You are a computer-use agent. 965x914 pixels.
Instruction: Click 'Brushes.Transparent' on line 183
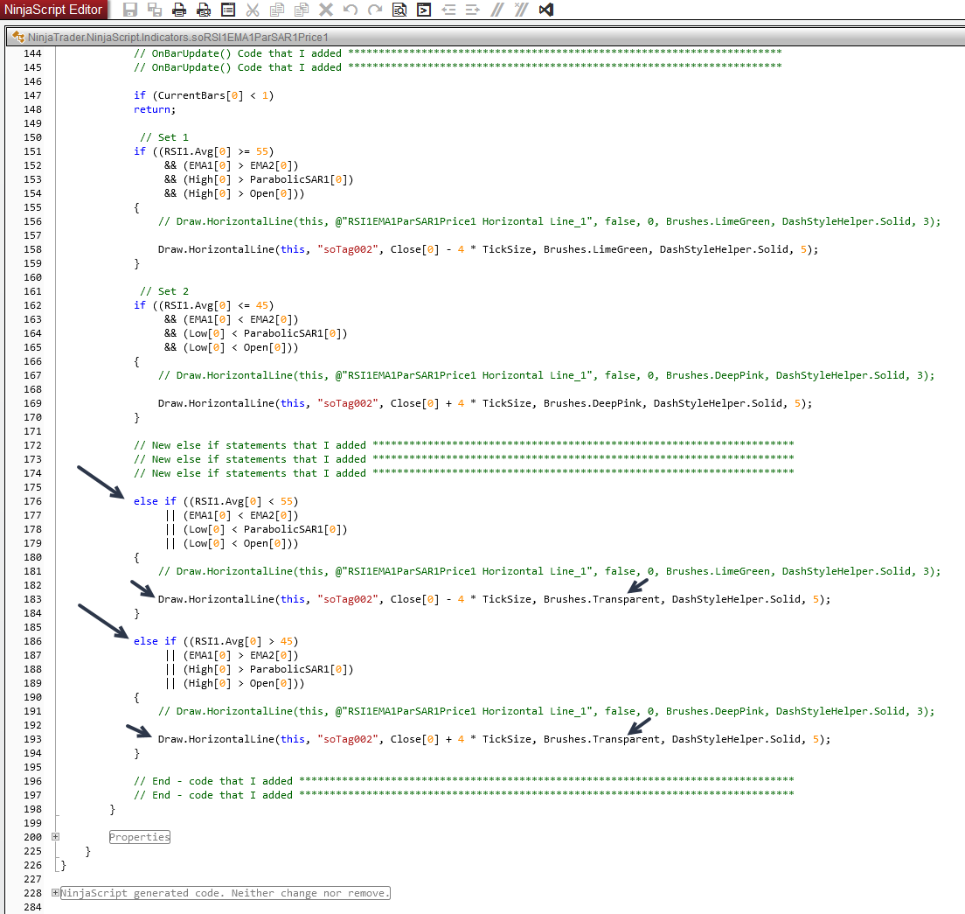coord(601,599)
